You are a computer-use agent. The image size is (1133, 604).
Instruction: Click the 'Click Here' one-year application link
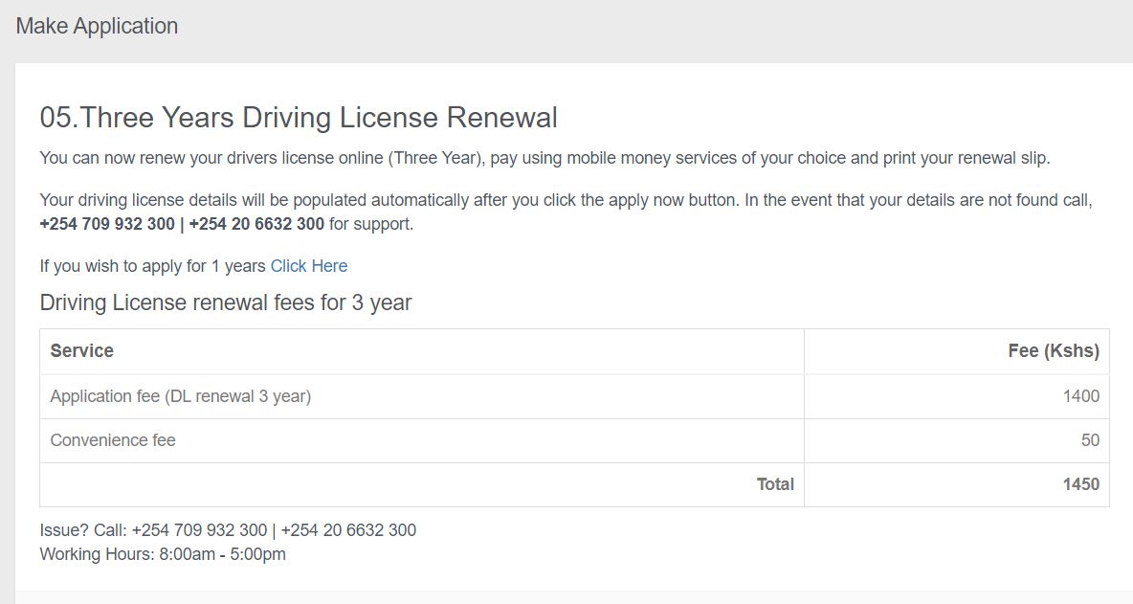pos(308,266)
